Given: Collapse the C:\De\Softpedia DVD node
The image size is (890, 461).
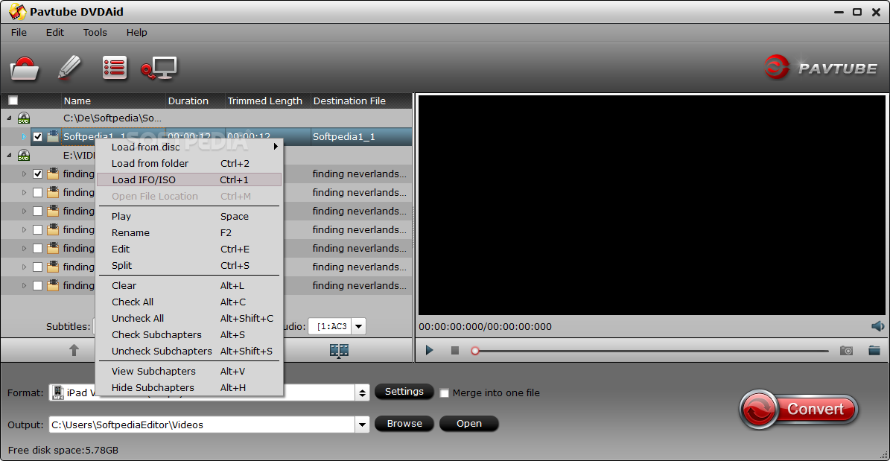Looking at the screenshot, I should point(8,118).
